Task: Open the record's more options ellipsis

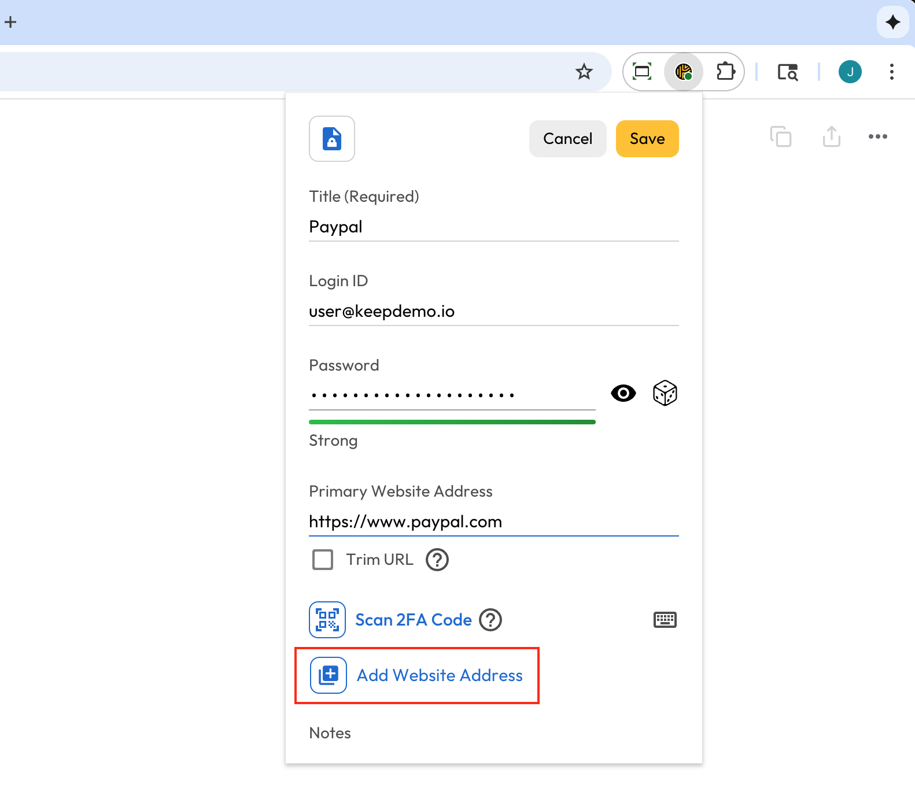Action: click(877, 136)
